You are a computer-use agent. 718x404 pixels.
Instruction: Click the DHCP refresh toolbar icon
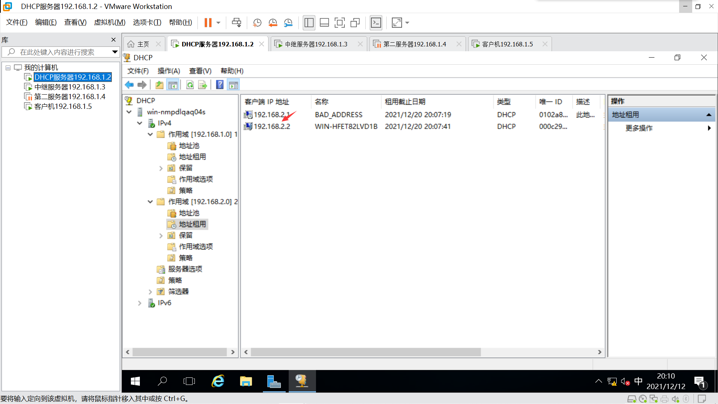pos(190,85)
